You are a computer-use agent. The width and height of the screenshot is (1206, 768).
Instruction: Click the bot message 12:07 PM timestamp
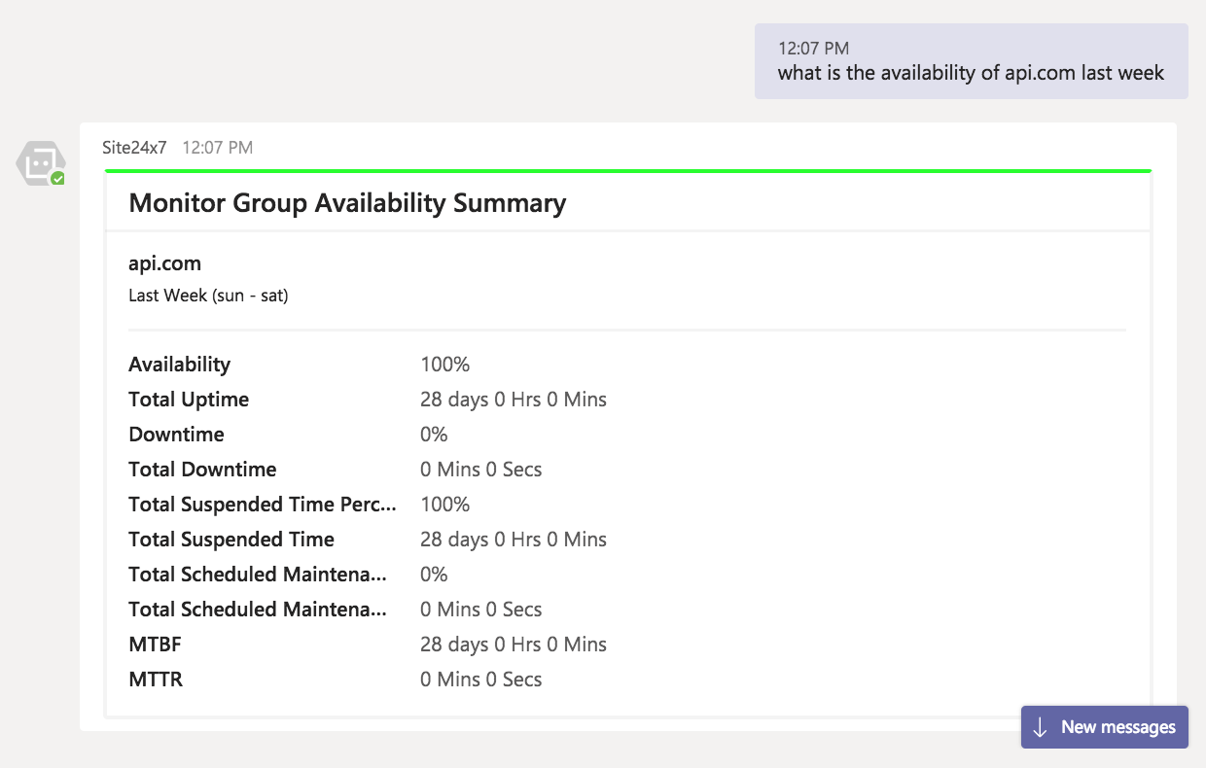(218, 148)
